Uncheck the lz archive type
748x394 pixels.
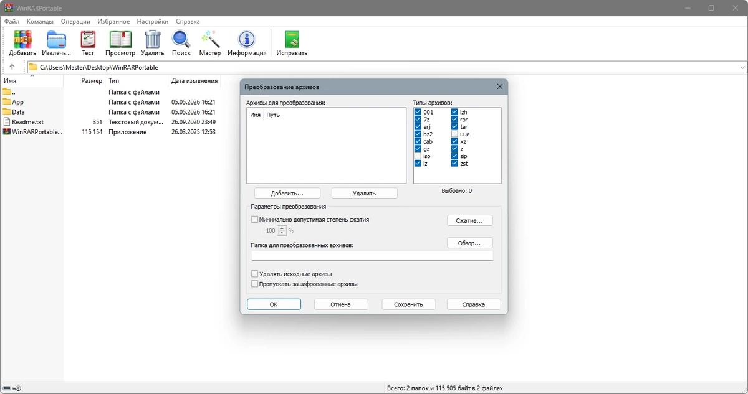click(x=418, y=164)
